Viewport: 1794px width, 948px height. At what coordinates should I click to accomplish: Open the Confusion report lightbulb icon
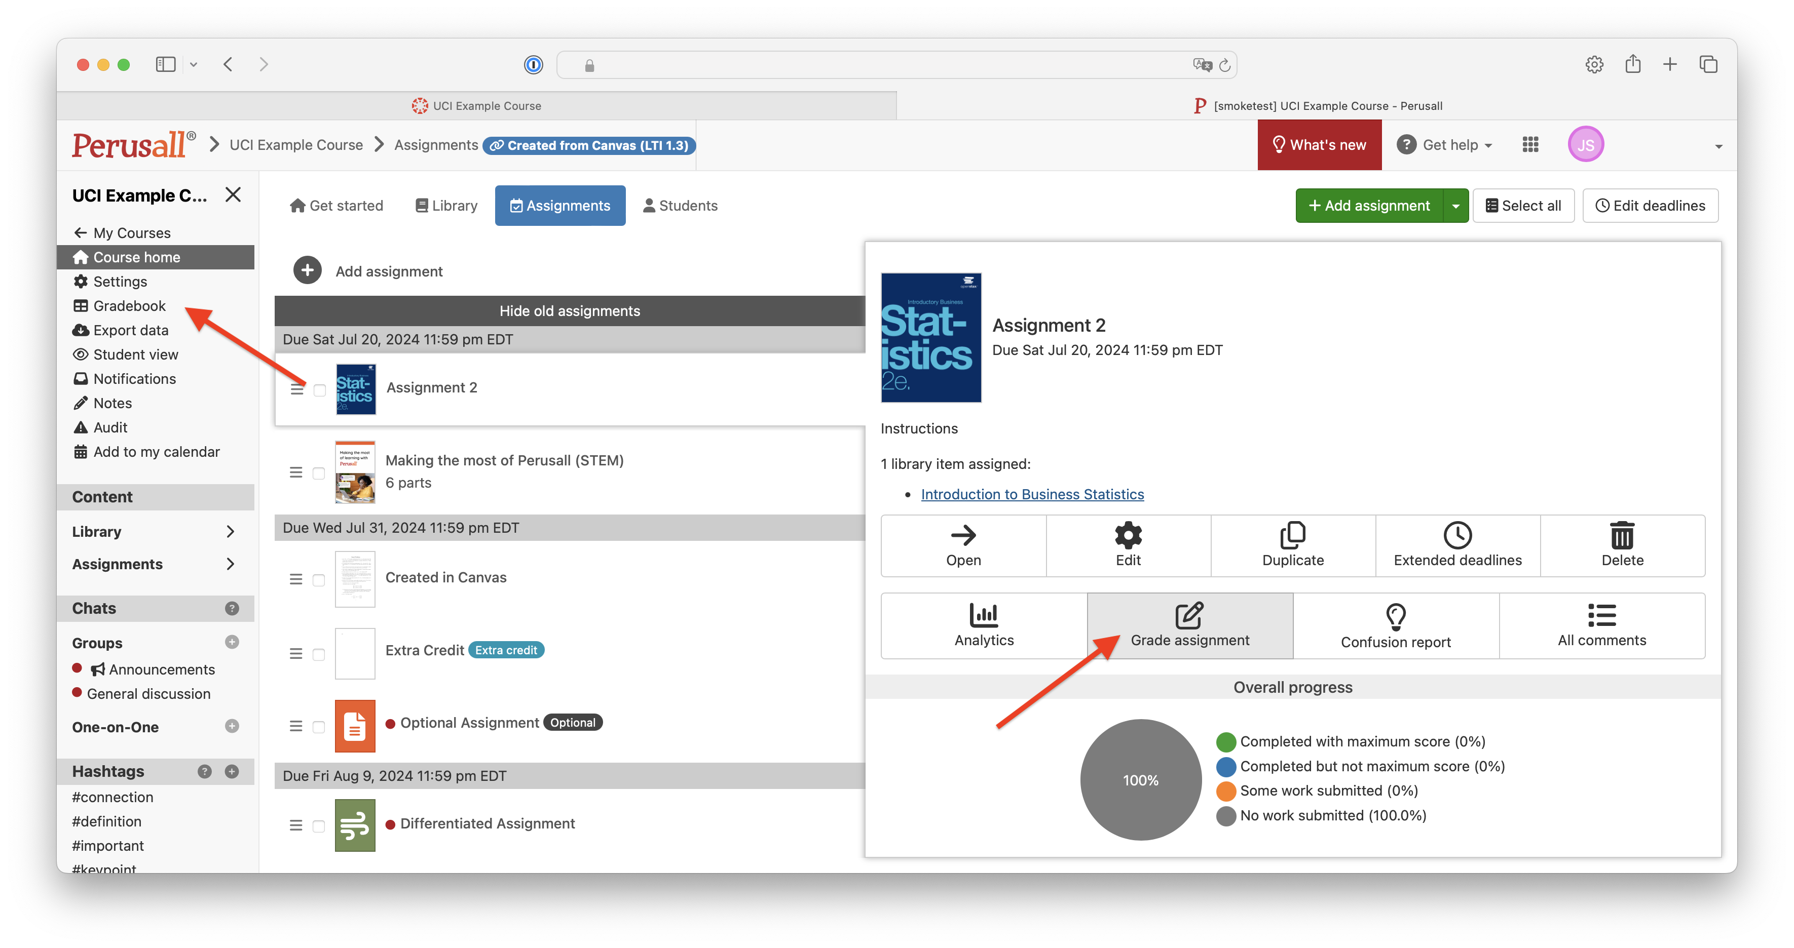pyautogui.click(x=1396, y=616)
